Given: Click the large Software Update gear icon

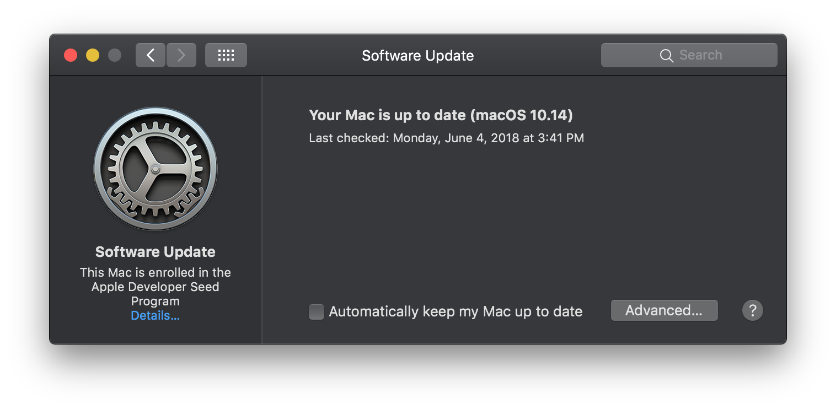Looking at the screenshot, I should point(156,169).
